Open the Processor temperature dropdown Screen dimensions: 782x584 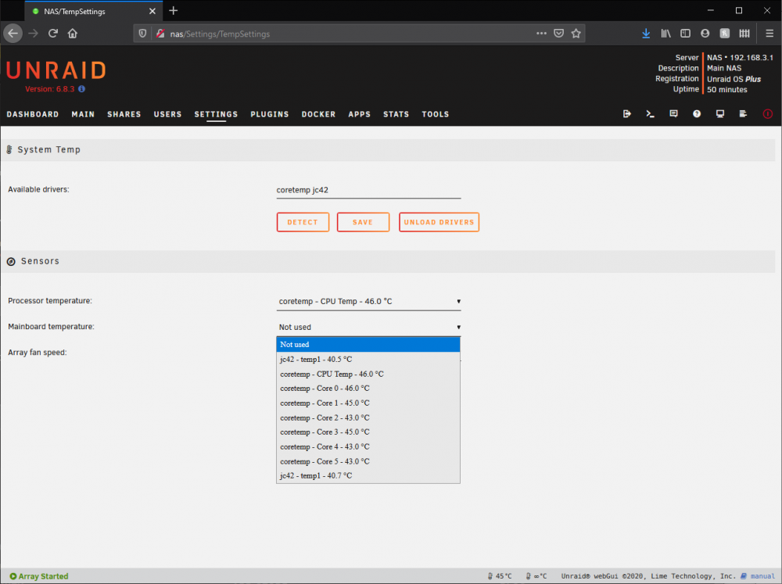coord(368,301)
